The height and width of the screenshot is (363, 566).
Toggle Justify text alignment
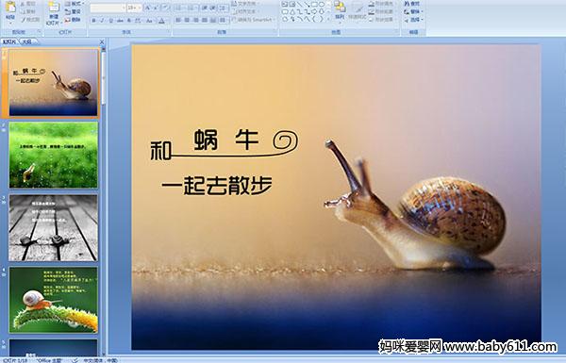point(205,20)
